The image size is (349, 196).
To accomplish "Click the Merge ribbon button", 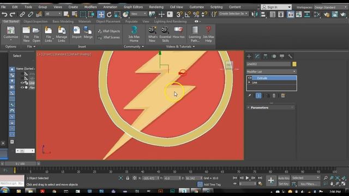I will [88, 33].
